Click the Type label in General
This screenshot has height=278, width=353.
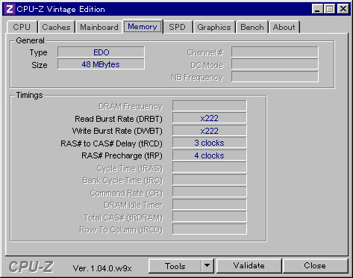(x=38, y=52)
